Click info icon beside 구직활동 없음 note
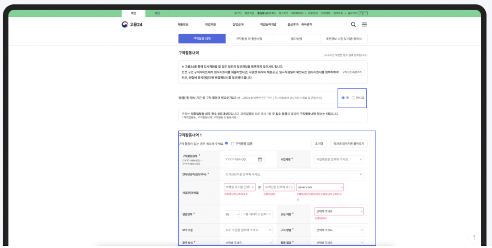 point(226,143)
